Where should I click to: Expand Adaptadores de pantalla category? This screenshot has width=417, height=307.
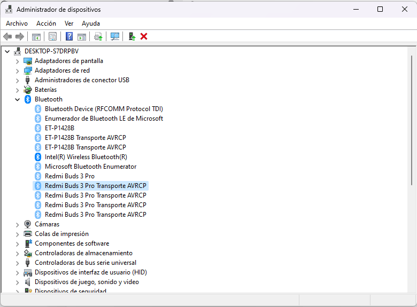coord(17,61)
